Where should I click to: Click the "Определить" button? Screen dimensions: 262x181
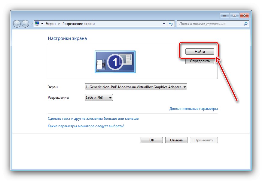200,61
